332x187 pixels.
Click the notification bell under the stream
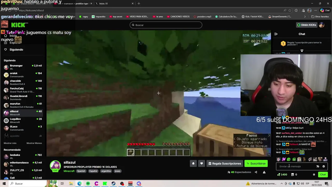coord(193,163)
